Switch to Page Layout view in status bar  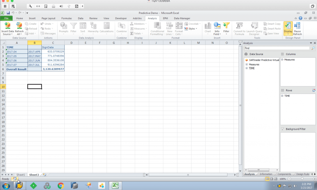[271, 179]
